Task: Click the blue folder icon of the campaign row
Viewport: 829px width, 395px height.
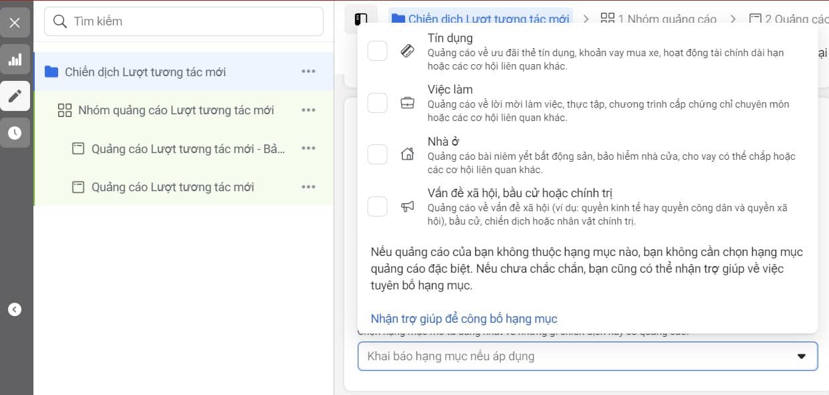Action: coord(51,72)
